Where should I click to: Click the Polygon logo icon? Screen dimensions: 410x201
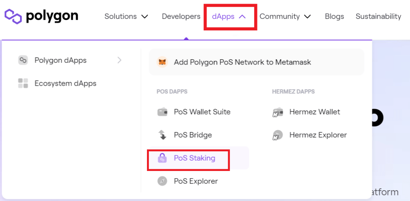(x=13, y=16)
